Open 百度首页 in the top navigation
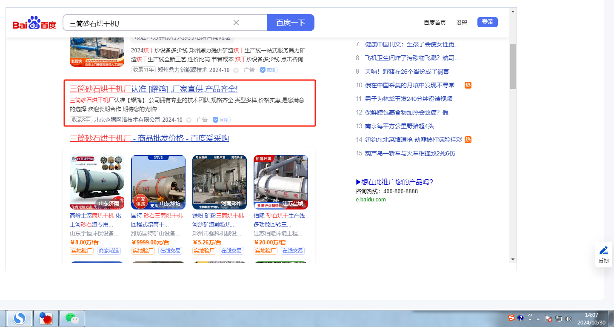The image size is (614, 327). 434,23
